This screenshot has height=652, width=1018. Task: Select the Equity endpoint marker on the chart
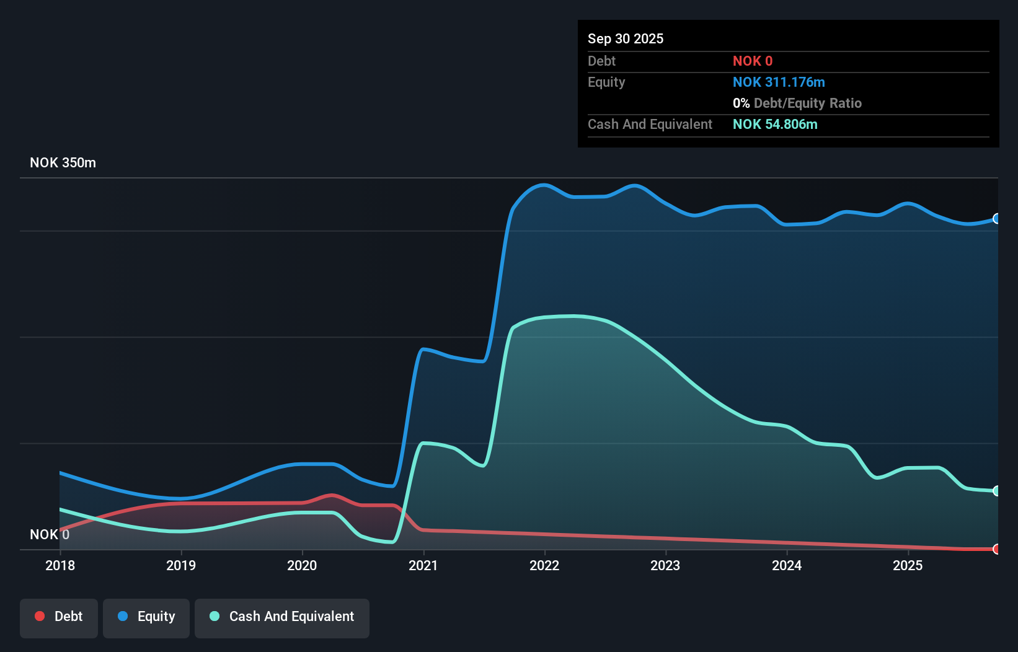tap(996, 219)
